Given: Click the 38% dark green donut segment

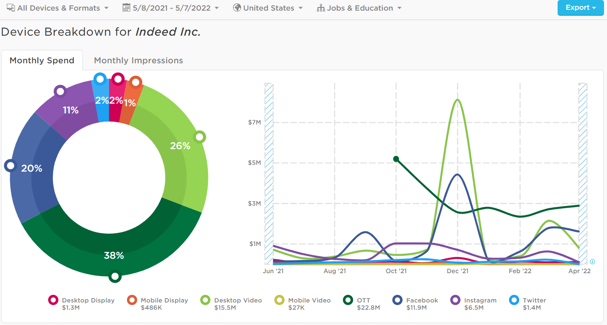Looking at the screenshot, I should tap(114, 255).
